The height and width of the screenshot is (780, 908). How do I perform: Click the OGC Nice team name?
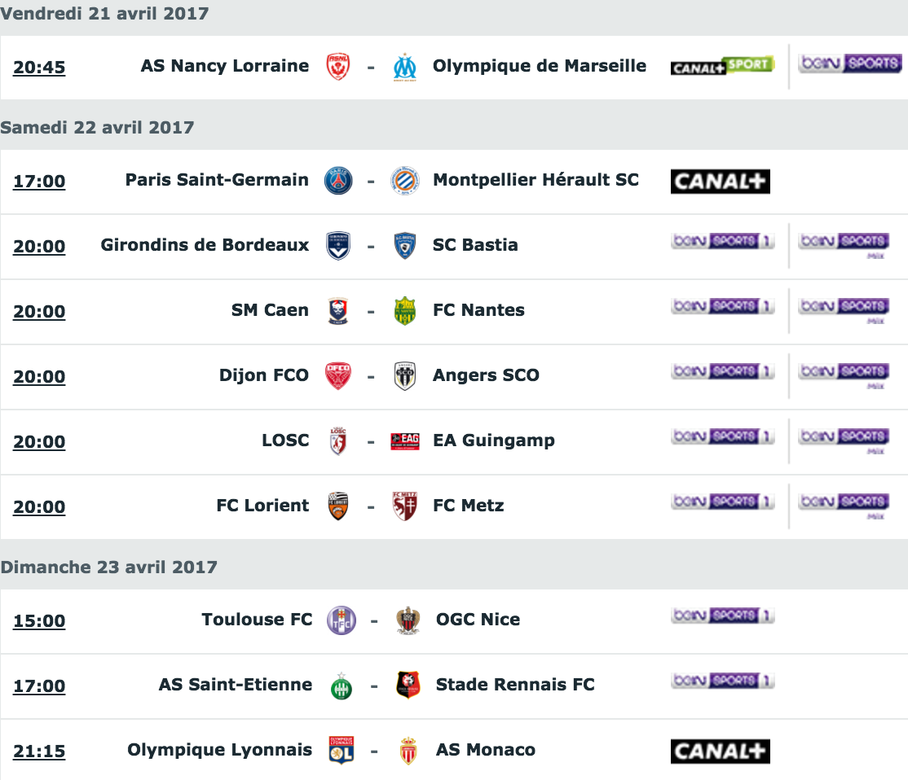[x=478, y=619]
